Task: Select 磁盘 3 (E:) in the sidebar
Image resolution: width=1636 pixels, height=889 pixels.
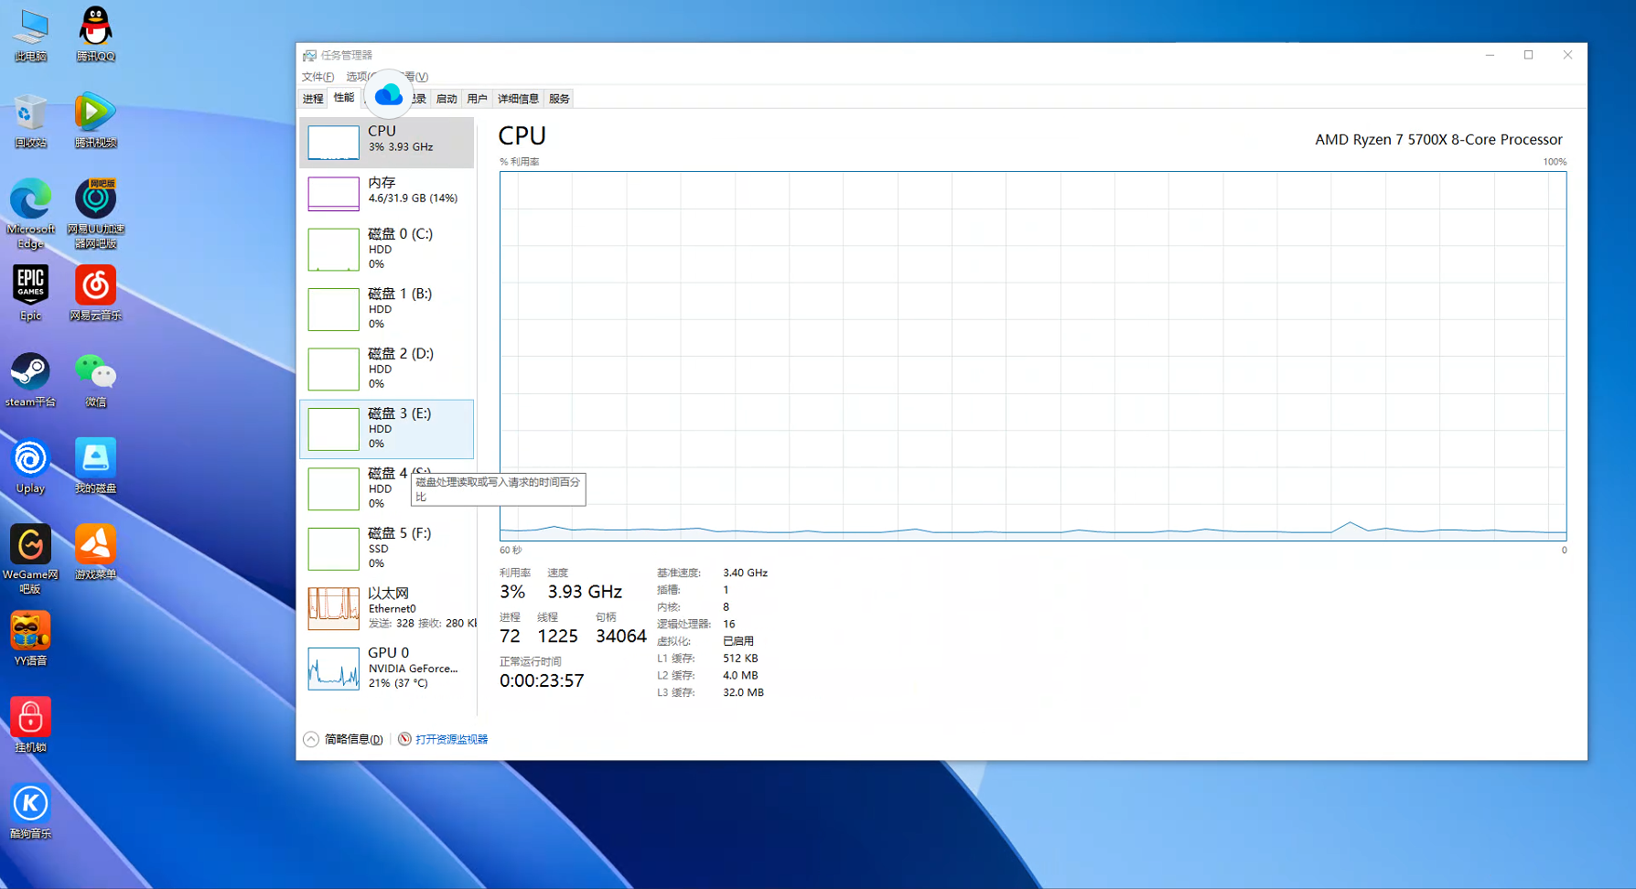Action: (386, 429)
